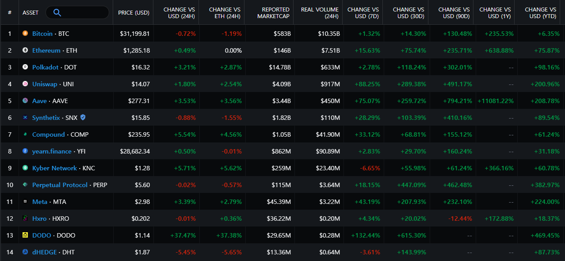This screenshot has width=565, height=261.
Task: Click the Synthetix verified shield badge
Action: [x=83, y=117]
